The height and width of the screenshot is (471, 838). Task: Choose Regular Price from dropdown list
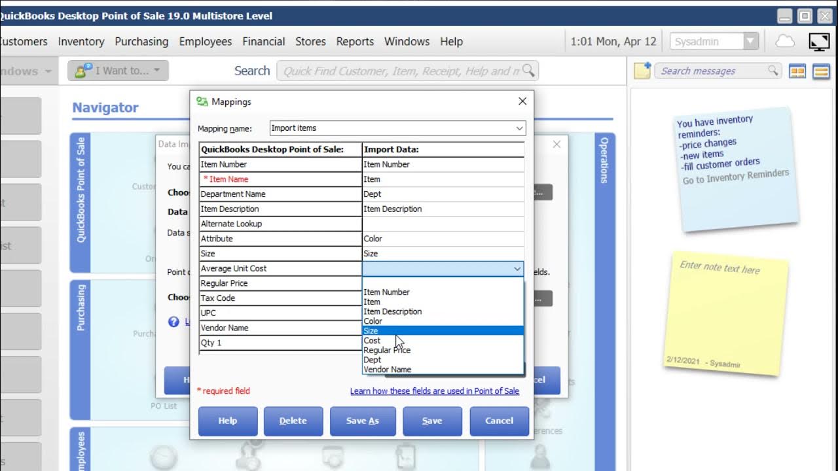(x=443, y=350)
